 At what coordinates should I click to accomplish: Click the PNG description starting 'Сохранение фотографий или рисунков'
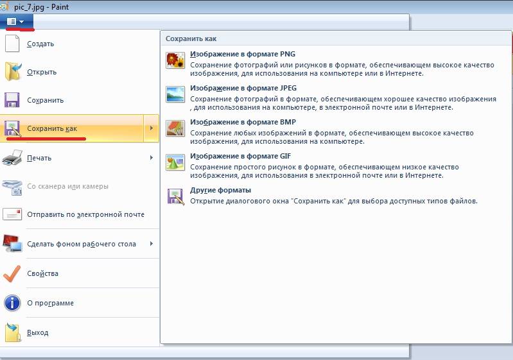[x=342, y=69]
